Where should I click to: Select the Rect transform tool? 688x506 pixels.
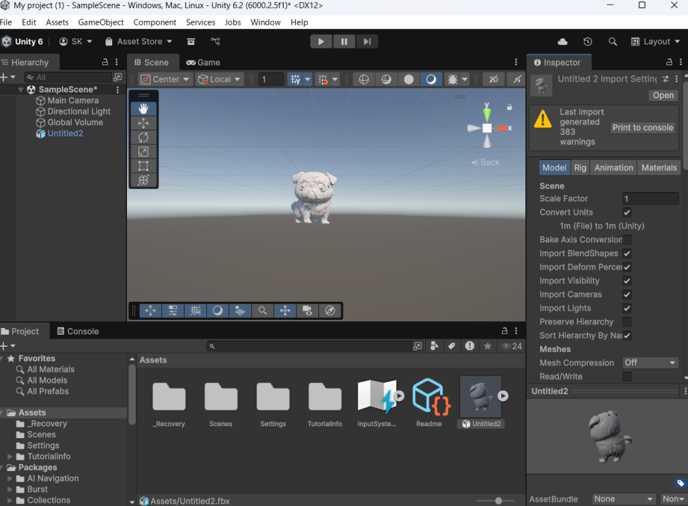(143, 166)
